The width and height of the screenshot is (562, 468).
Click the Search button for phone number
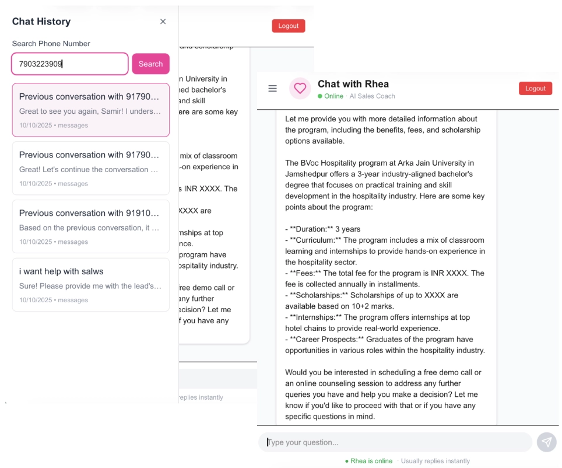point(150,64)
